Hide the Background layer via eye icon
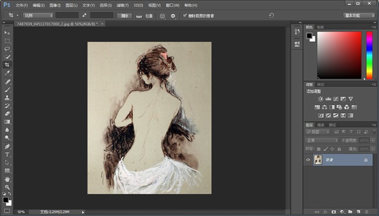 tap(308, 160)
